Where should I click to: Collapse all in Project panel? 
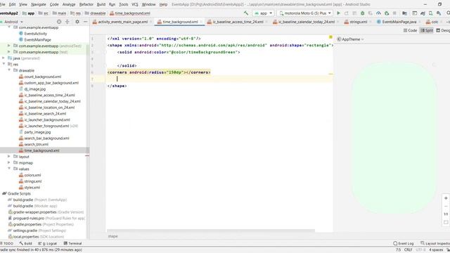67,22
